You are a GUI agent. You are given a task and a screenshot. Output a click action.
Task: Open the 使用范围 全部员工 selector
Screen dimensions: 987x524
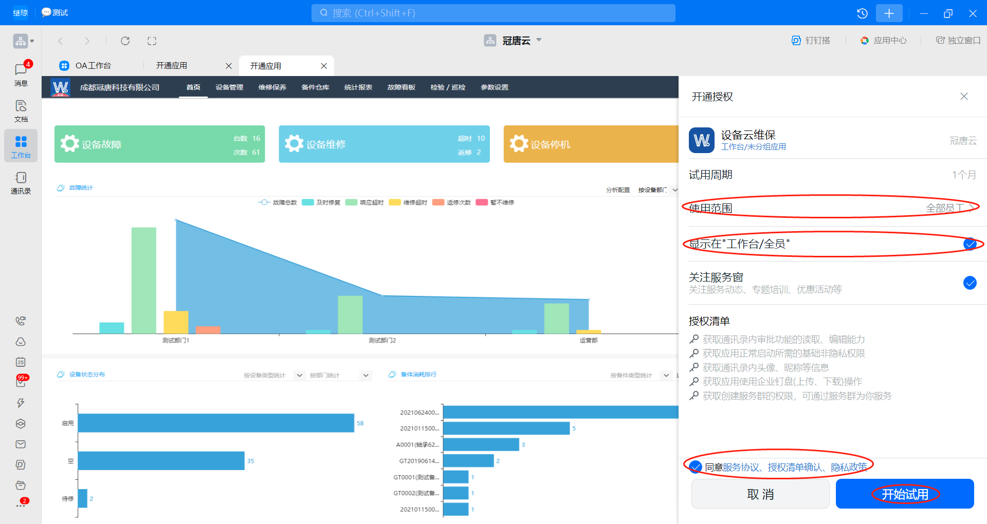(832, 208)
